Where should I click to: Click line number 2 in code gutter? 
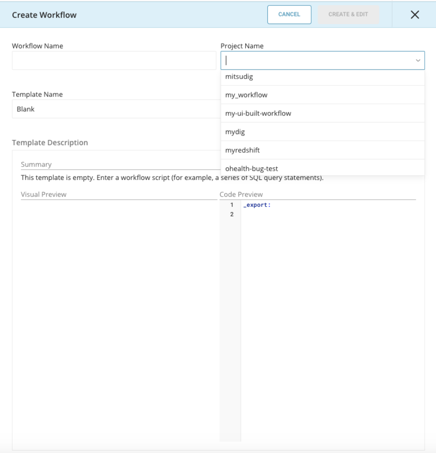click(232, 215)
